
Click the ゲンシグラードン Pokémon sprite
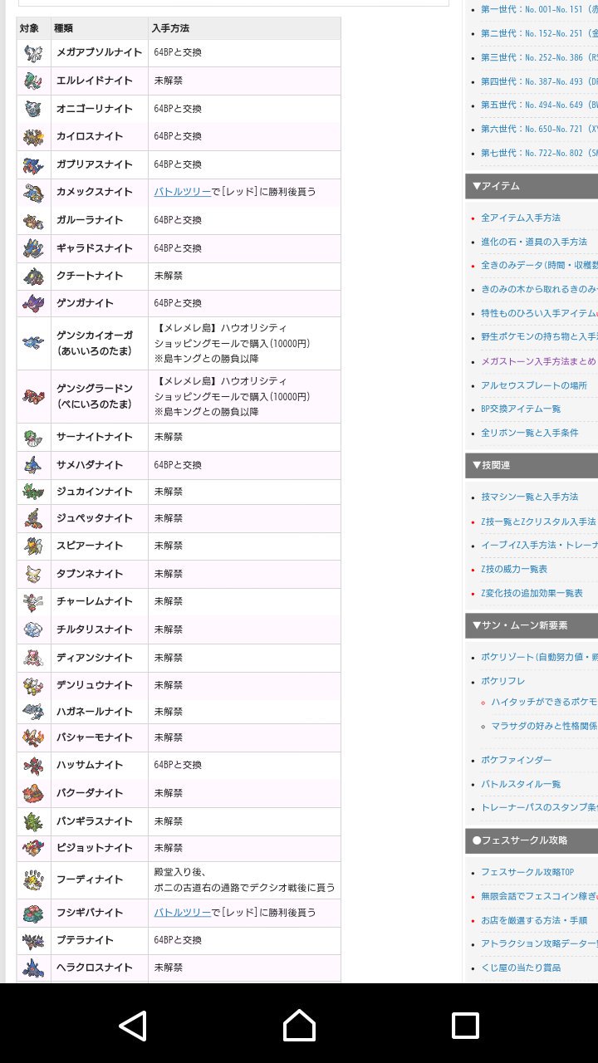(x=33, y=396)
